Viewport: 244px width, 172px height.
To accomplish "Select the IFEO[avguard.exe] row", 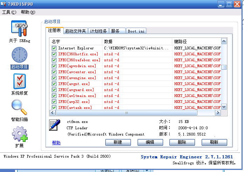I will point(135,90).
